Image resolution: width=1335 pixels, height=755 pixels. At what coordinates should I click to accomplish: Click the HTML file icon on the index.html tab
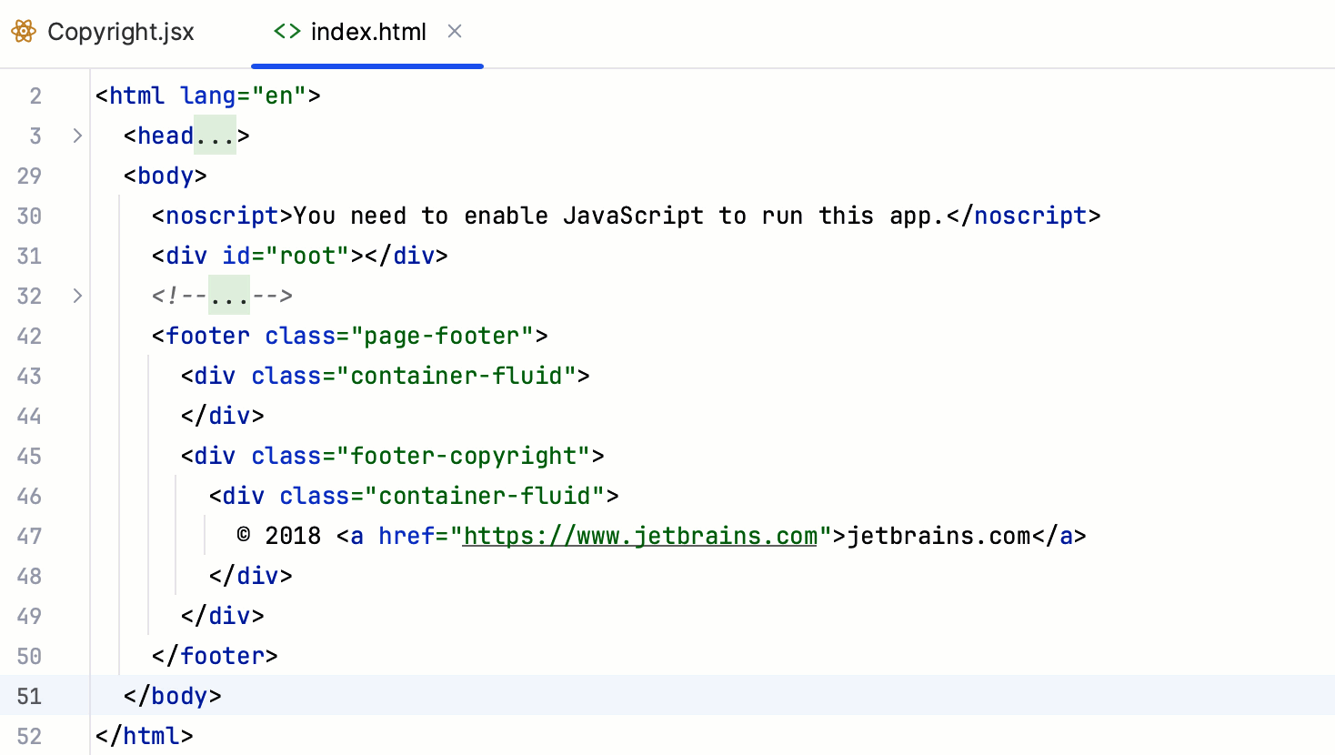pos(286,31)
